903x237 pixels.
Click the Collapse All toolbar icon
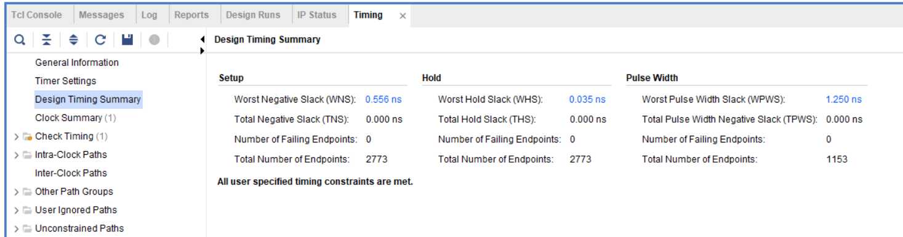tap(47, 40)
